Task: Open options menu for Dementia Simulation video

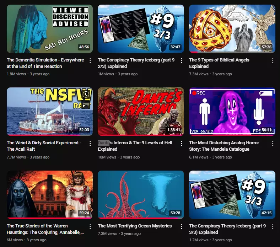Action: [x=90, y=61]
